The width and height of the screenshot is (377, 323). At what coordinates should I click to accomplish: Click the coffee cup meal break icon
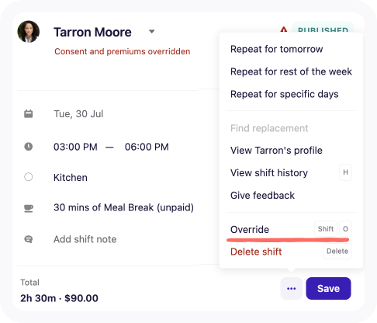(x=29, y=208)
